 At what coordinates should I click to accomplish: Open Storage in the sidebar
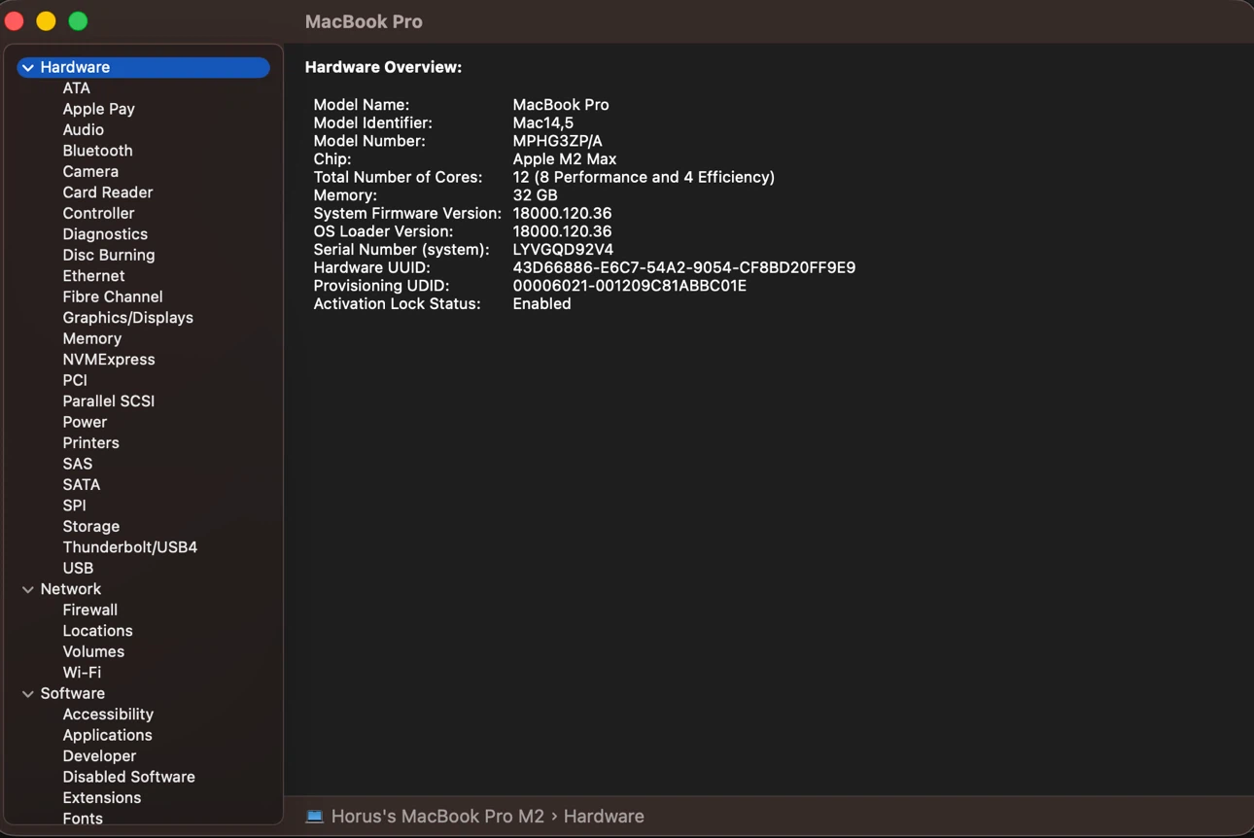coord(90,527)
